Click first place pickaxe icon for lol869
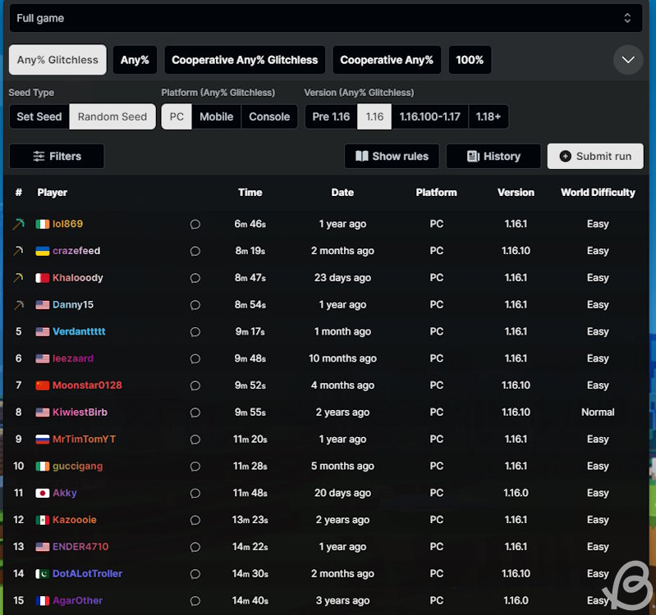This screenshot has height=615, width=656. coord(18,224)
